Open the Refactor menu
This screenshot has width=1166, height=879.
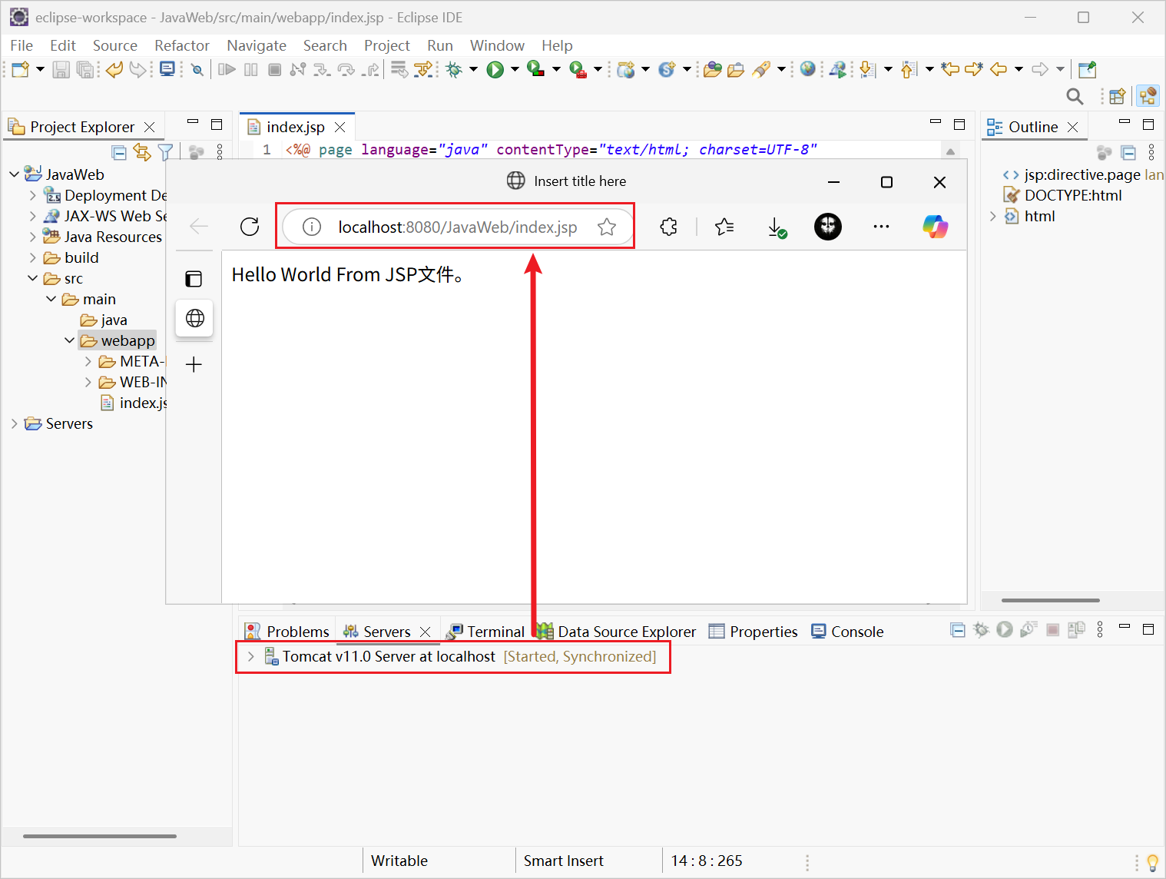[182, 45]
